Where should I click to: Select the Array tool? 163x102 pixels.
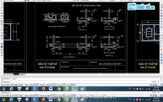161,16
